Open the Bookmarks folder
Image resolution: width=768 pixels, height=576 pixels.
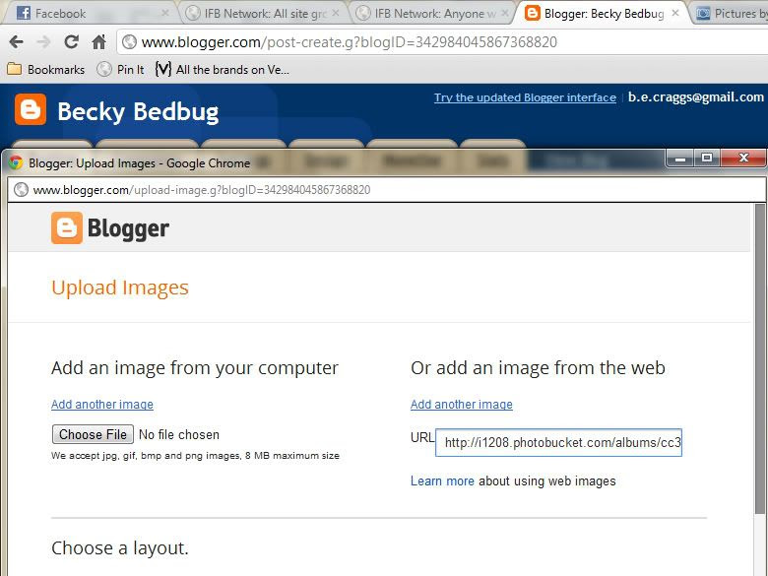tap(46, 70)
